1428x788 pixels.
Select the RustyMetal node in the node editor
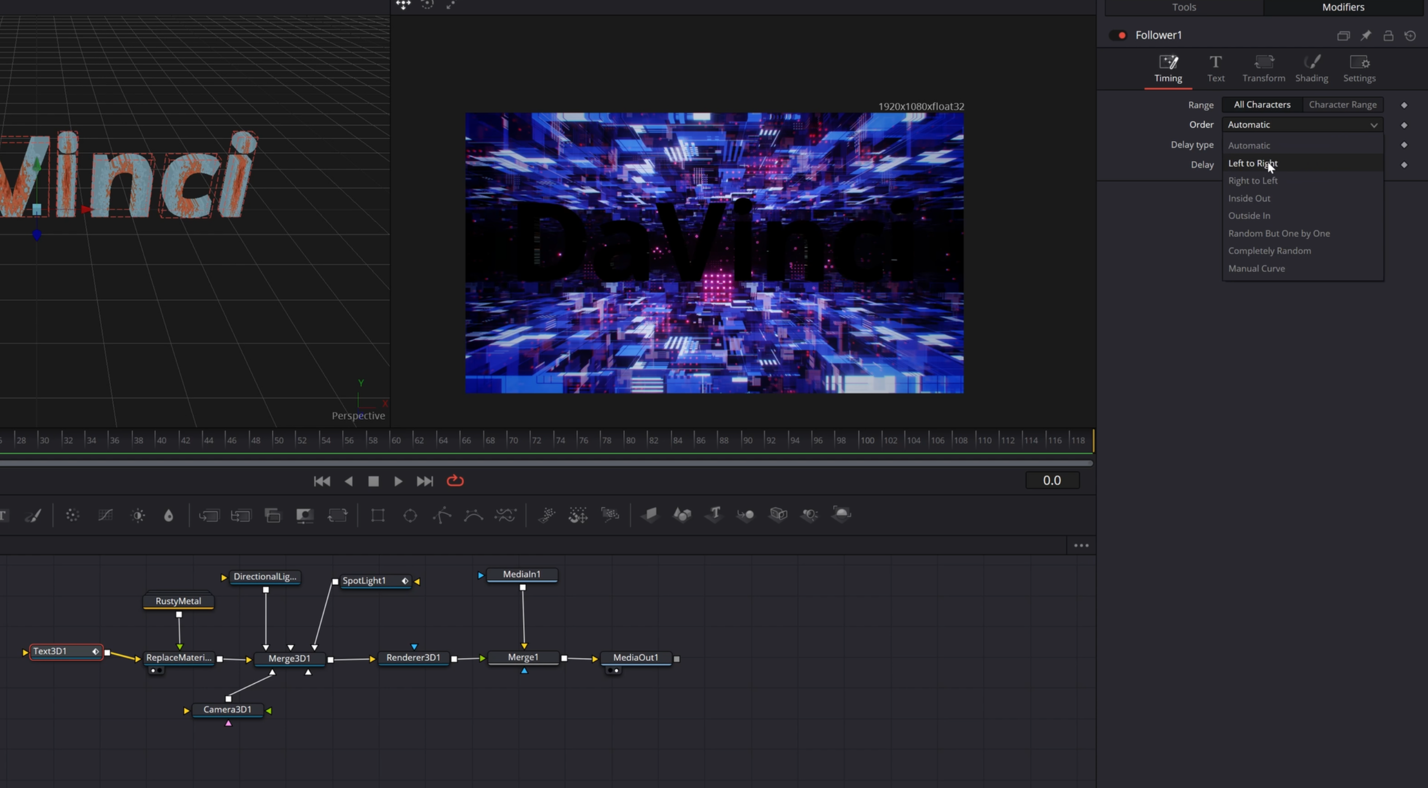pyautogui.click(x=178, y=601)
